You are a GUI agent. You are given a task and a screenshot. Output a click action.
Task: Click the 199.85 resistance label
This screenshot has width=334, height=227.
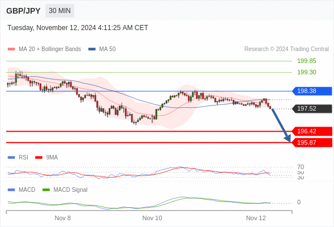click(x=307, y=61)
